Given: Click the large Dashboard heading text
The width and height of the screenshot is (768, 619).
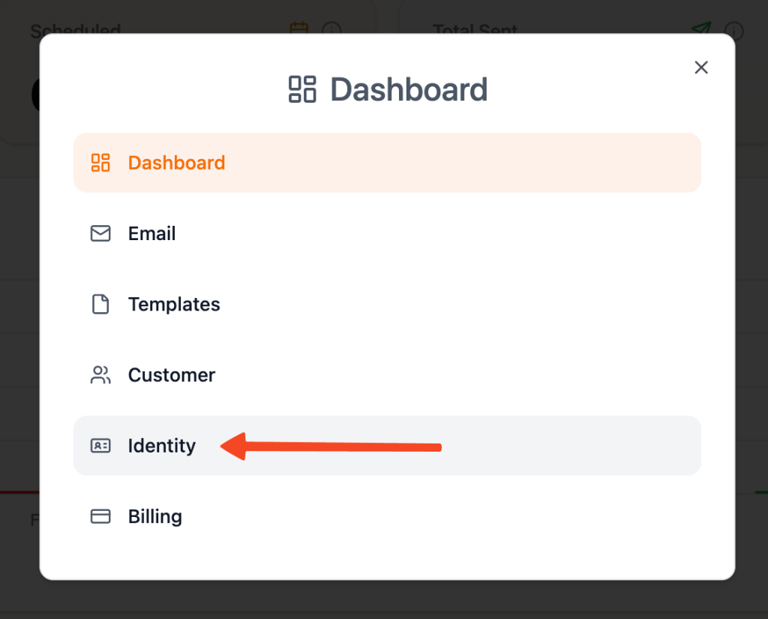Looking at the screenshot, I should pos(409,89).
